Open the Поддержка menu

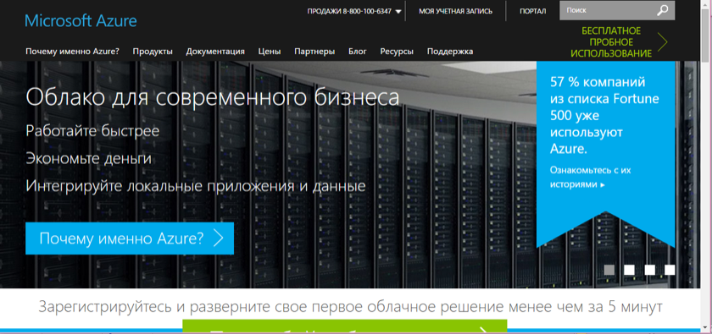[x=450, y=52]
